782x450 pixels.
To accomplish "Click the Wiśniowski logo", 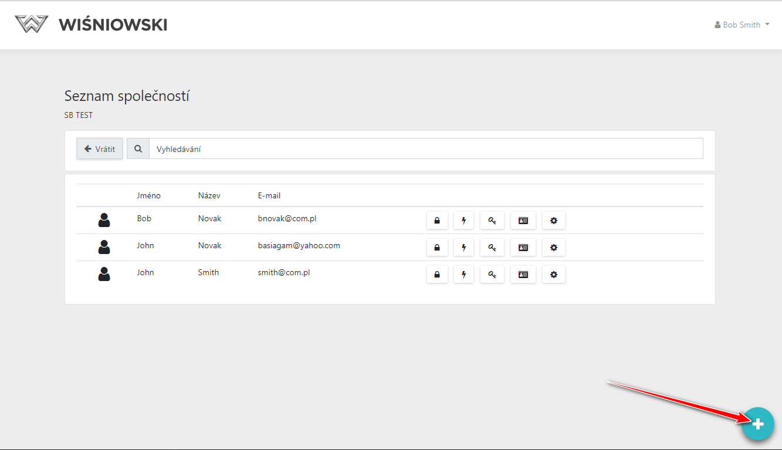I will pos(91,25).
